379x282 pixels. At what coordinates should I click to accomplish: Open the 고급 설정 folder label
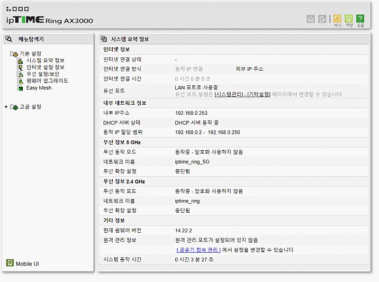point(30,107)
